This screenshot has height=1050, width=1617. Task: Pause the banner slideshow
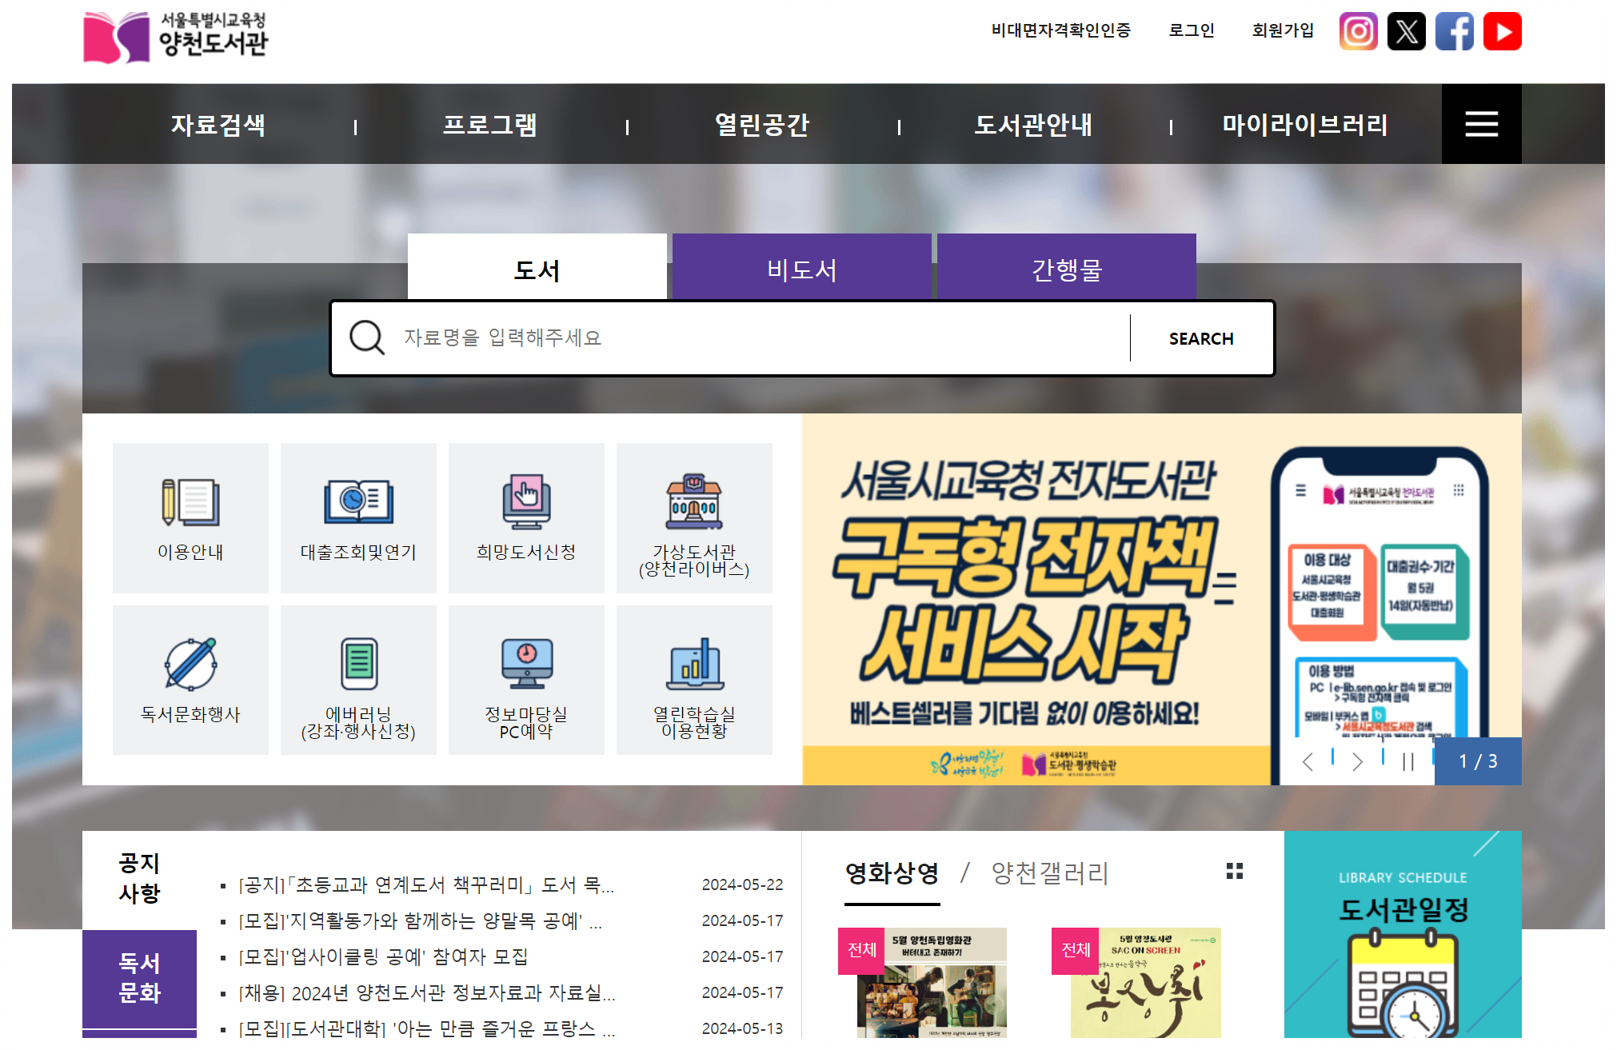[x=1407, y=762]
